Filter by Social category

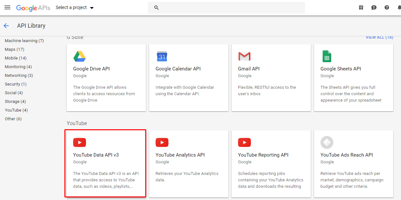tap(14, 93)
